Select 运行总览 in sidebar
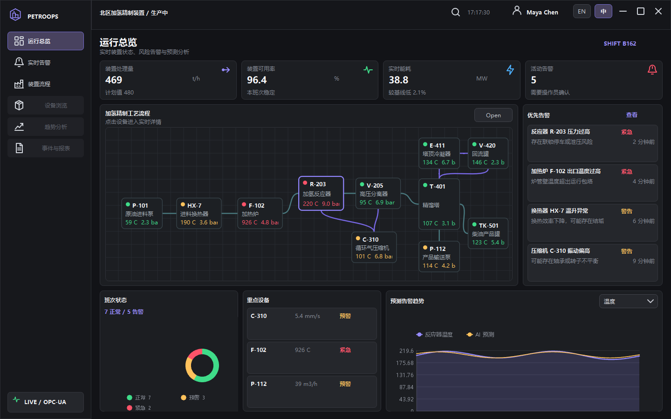This screenshot has height=419, width=671. pos(46,41)
